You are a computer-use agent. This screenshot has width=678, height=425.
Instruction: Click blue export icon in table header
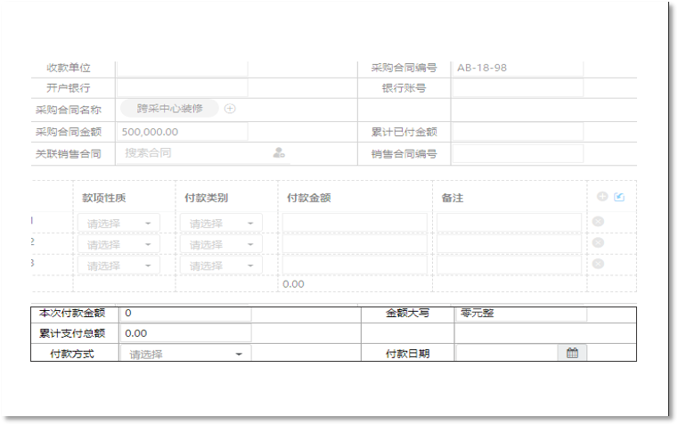click(x=619, y=197)
